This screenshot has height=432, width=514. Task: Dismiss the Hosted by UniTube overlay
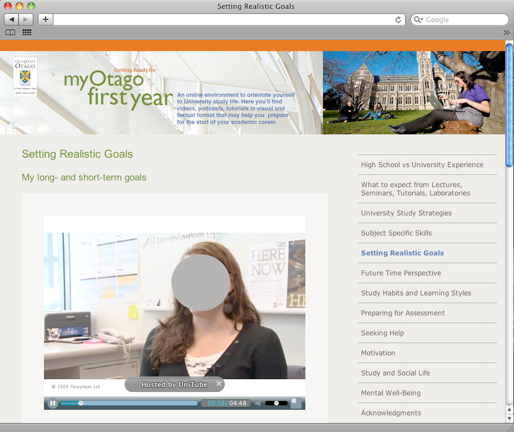[219, 384]
